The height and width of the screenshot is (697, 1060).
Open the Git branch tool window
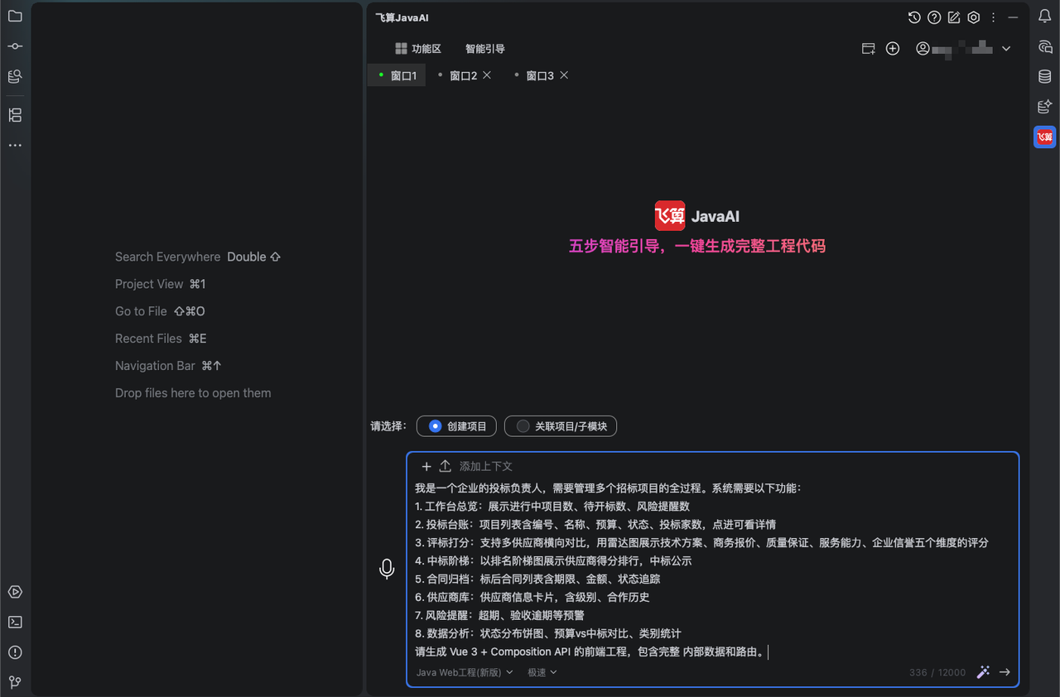[15, 682]
